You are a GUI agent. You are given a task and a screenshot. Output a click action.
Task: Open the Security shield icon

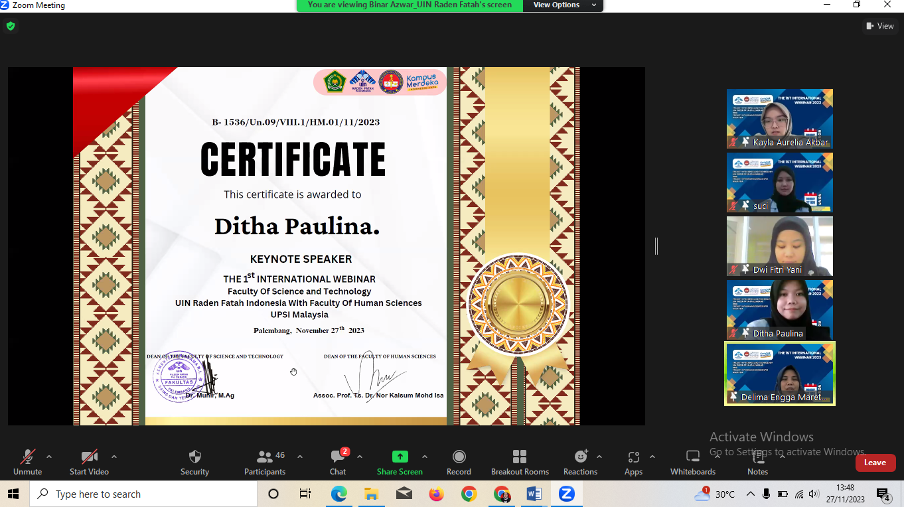194,457
